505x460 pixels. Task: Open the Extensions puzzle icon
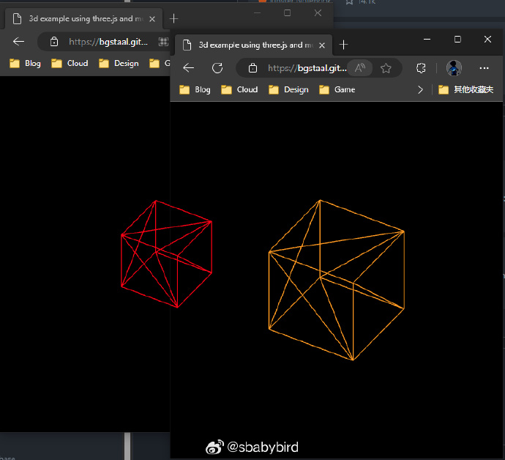[421, 68]
